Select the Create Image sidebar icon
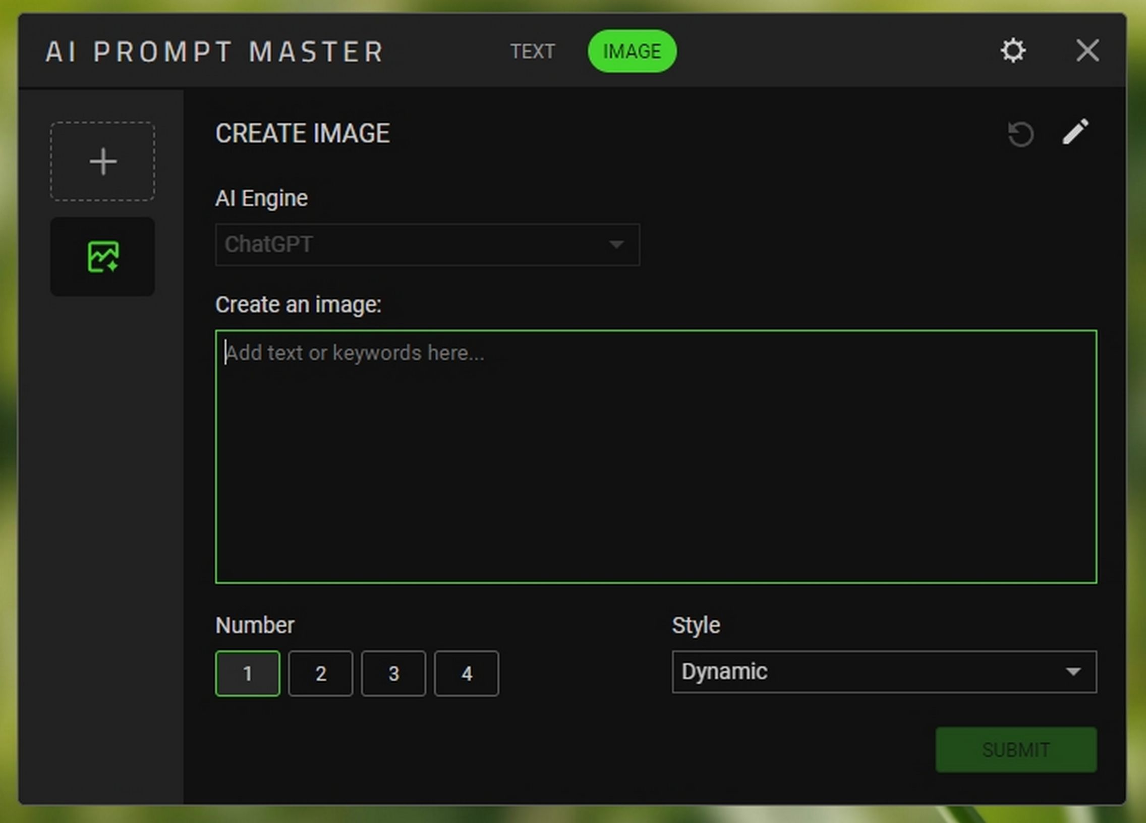This screenshot has height=823, width=1146. [102, 257]
